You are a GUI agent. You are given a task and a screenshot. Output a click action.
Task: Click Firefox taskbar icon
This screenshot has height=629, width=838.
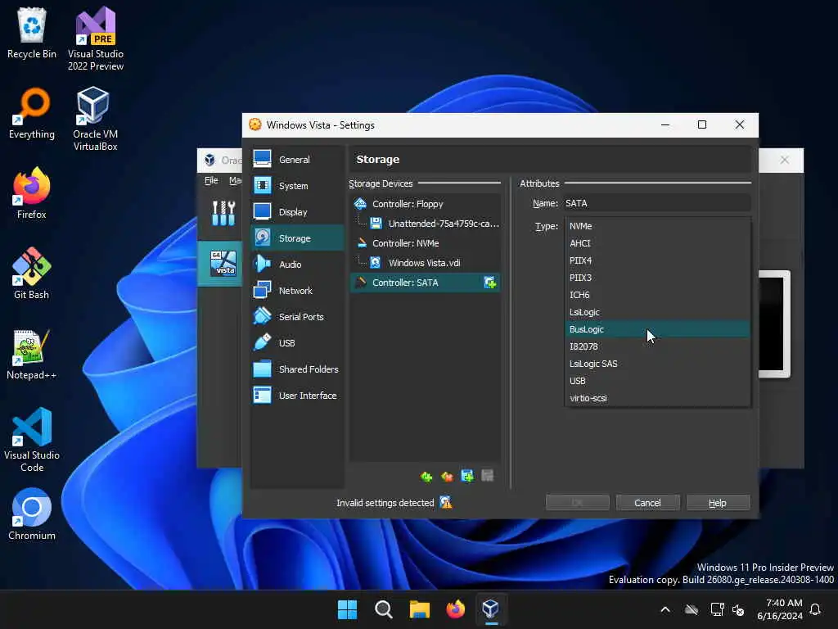(x=455, y=609)
